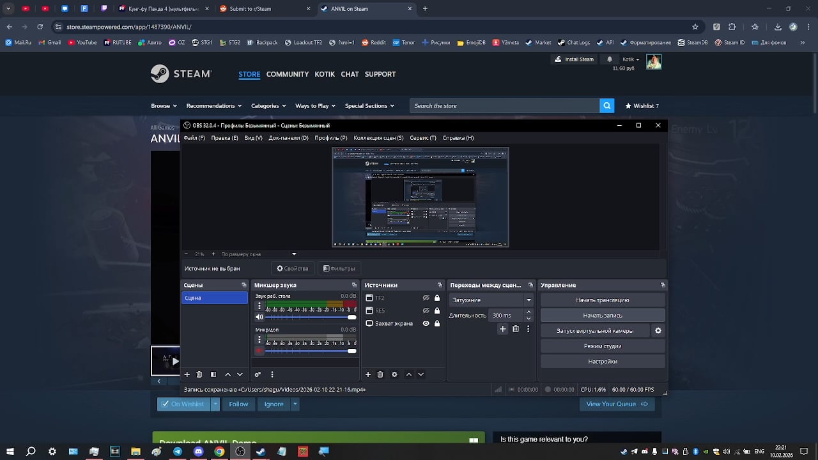Expand the preview scale По размеру окна dropdown
Viewport: 818px width, 460px height.
[x=294, y=254]
